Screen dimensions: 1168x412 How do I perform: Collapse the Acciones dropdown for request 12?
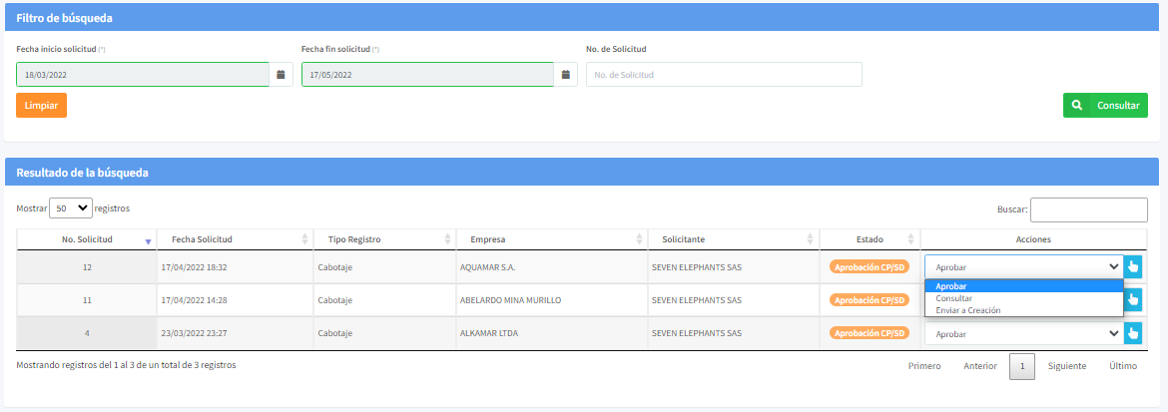click(x=1023, y=266)
